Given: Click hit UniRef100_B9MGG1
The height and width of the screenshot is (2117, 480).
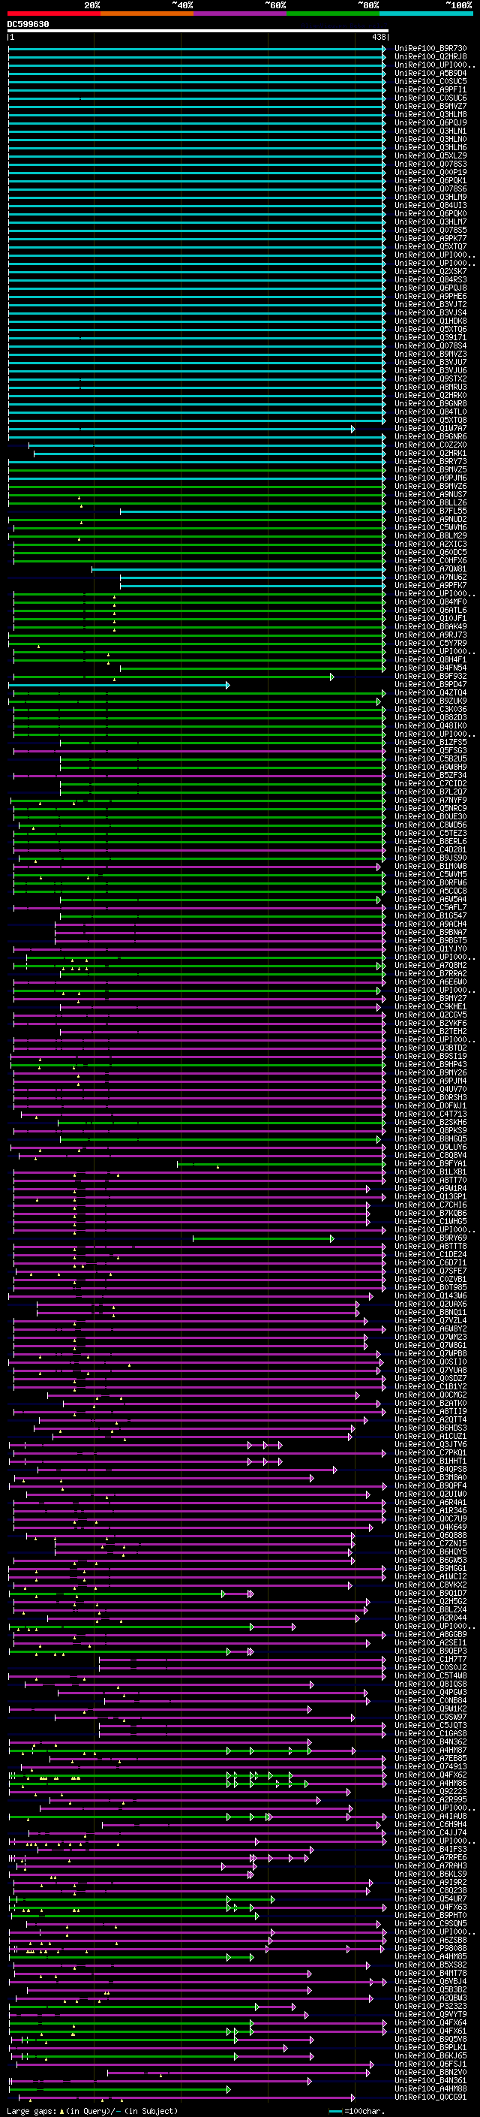Looking at the screenshot, I should pos(430,1568).
